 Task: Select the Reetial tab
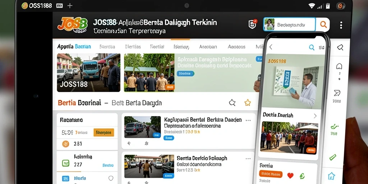(157, 47)
